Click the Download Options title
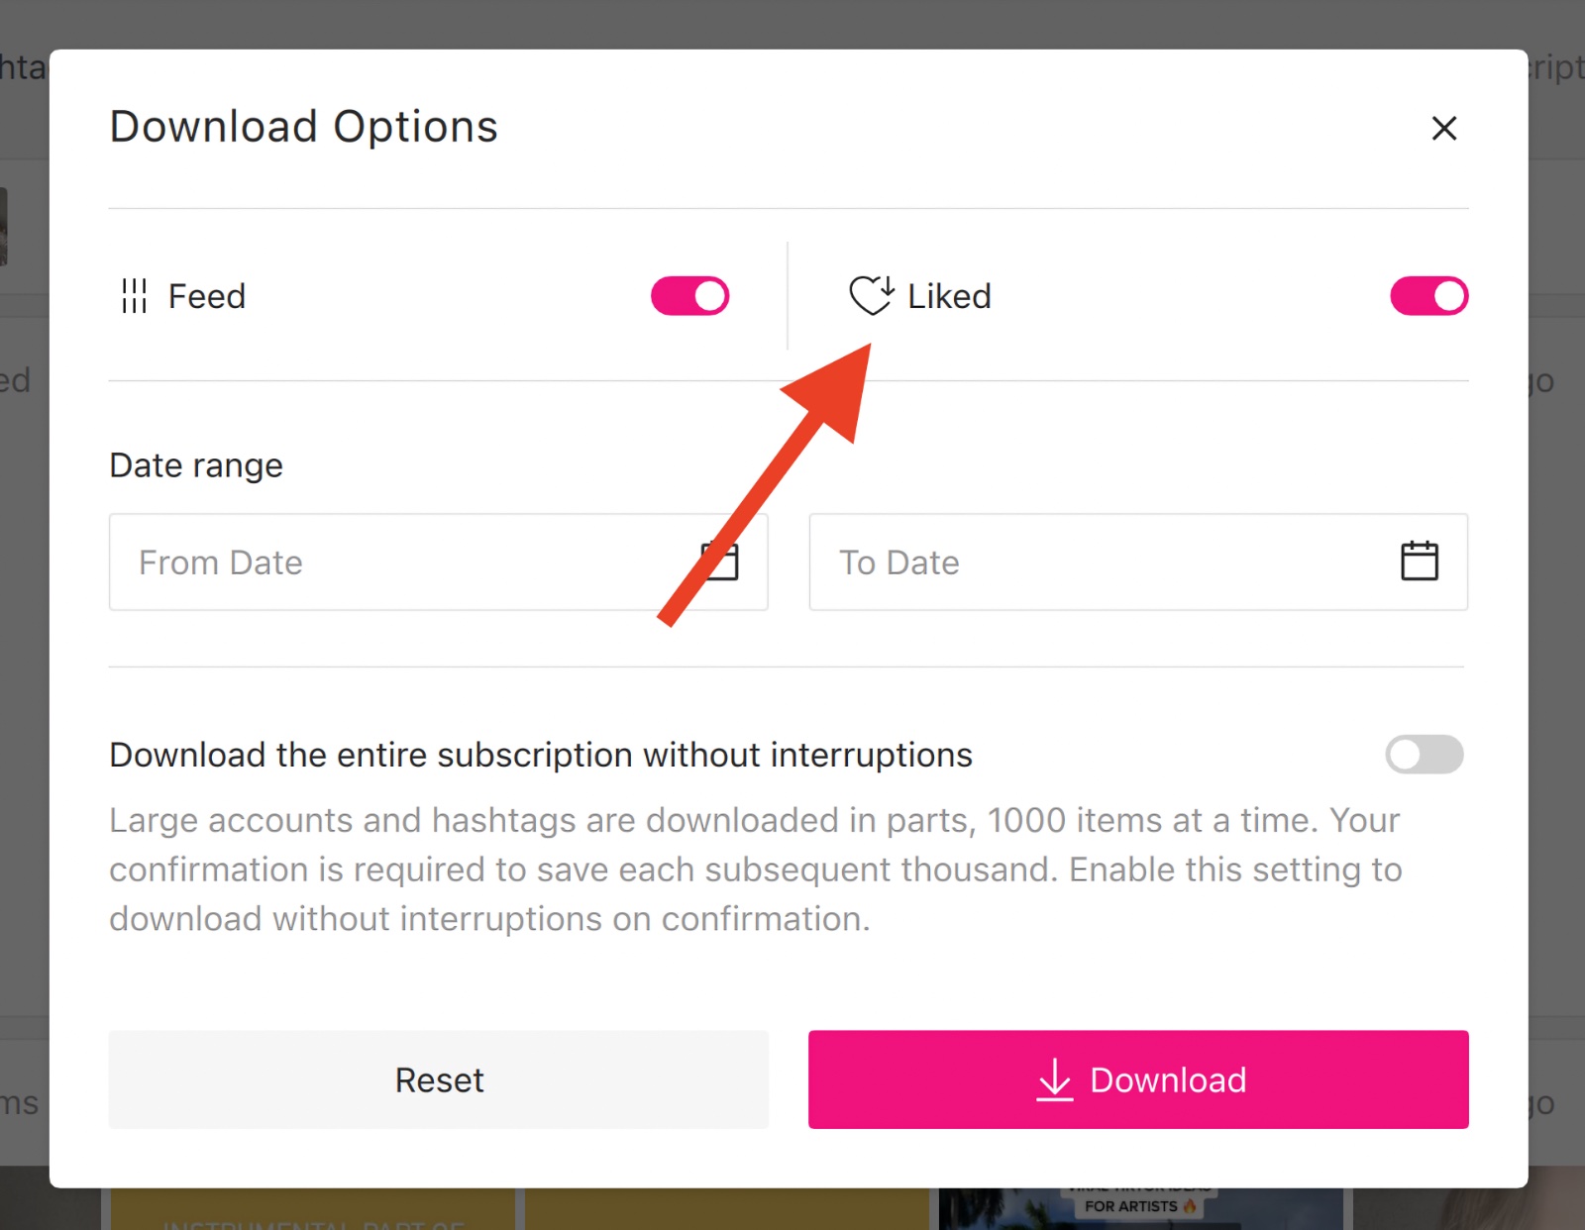The height and width of the screenshot is (1230, 1585). (x=303, y=127)
